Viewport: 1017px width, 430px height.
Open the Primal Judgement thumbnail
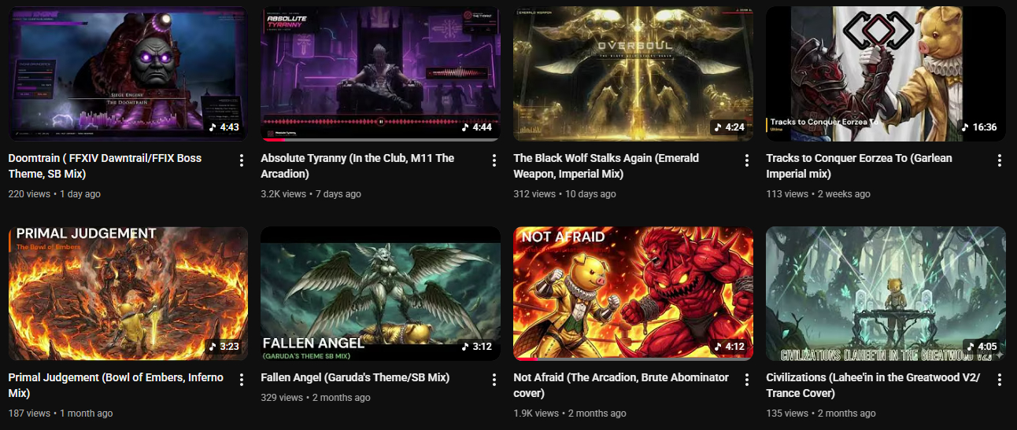(x=128, y=293)
